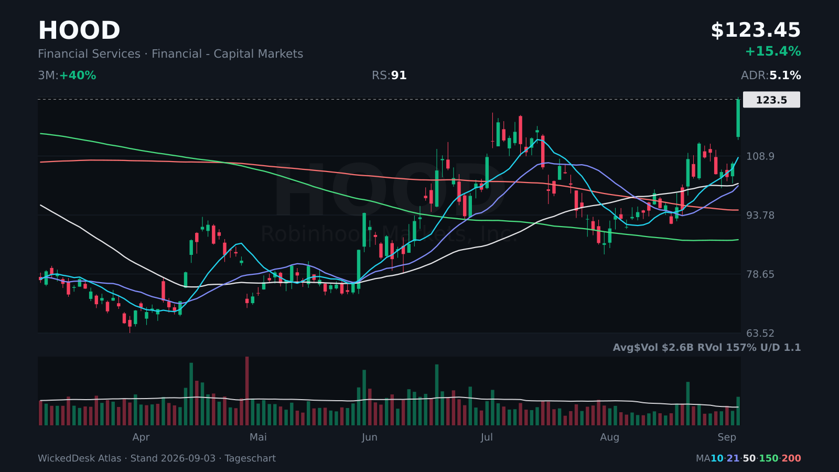Screen dimensions: 839x472
Task: Click the Apr month label
Action: pyautogui.click(x=141, y=437)
